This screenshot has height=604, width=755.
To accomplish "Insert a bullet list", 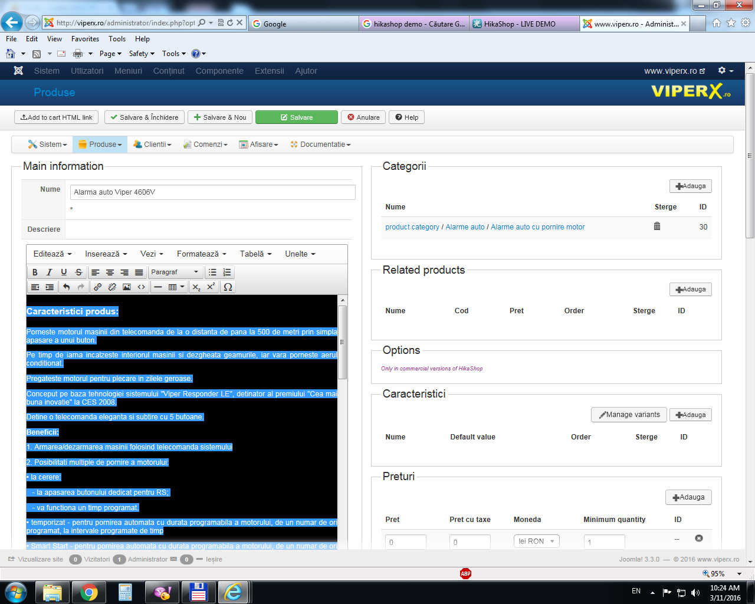I will tap(212, 272).
